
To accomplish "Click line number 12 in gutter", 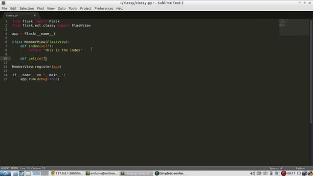I will click(5, 66).
